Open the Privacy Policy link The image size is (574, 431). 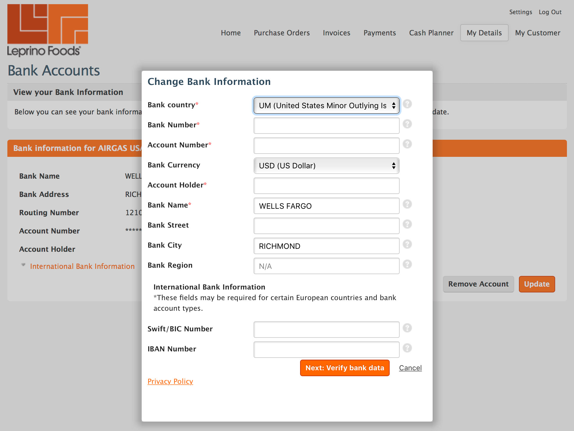(x=170, y=381)
